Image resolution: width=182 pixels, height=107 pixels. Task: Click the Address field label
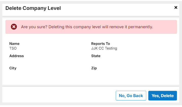pyautogui.click(x=16, y=56)
